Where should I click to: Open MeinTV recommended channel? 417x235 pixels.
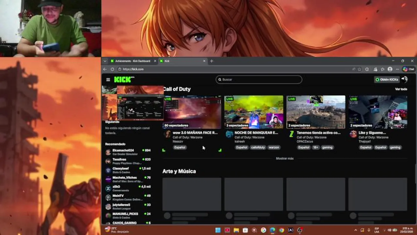(128, 197)
